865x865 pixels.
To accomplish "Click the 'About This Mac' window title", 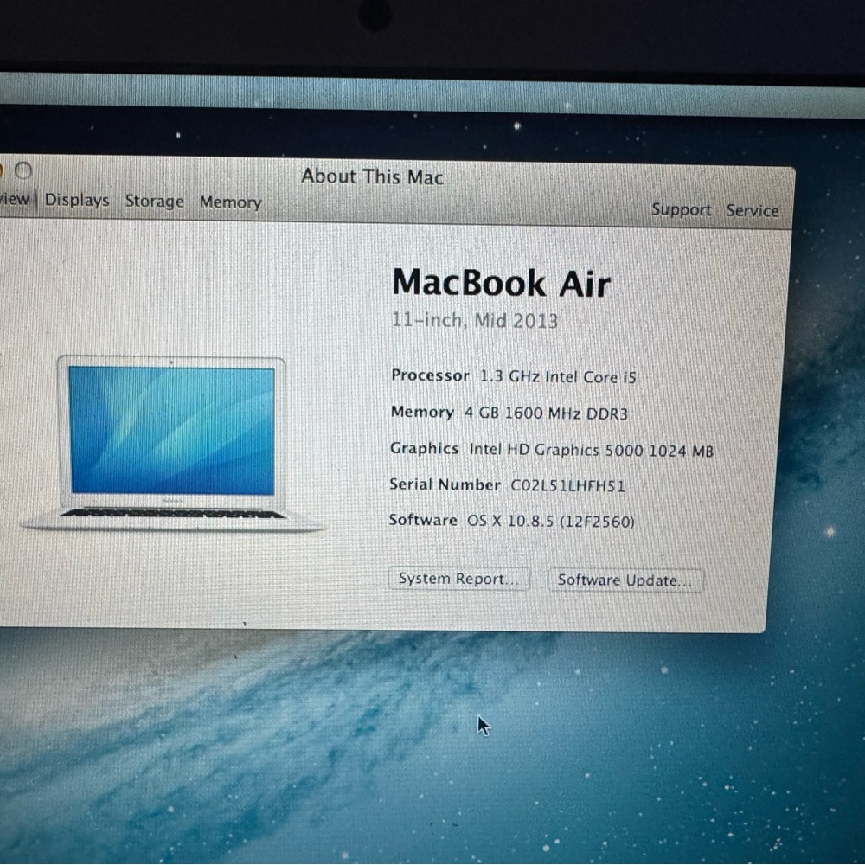I will pyautogui.click(x=372, y=176).
